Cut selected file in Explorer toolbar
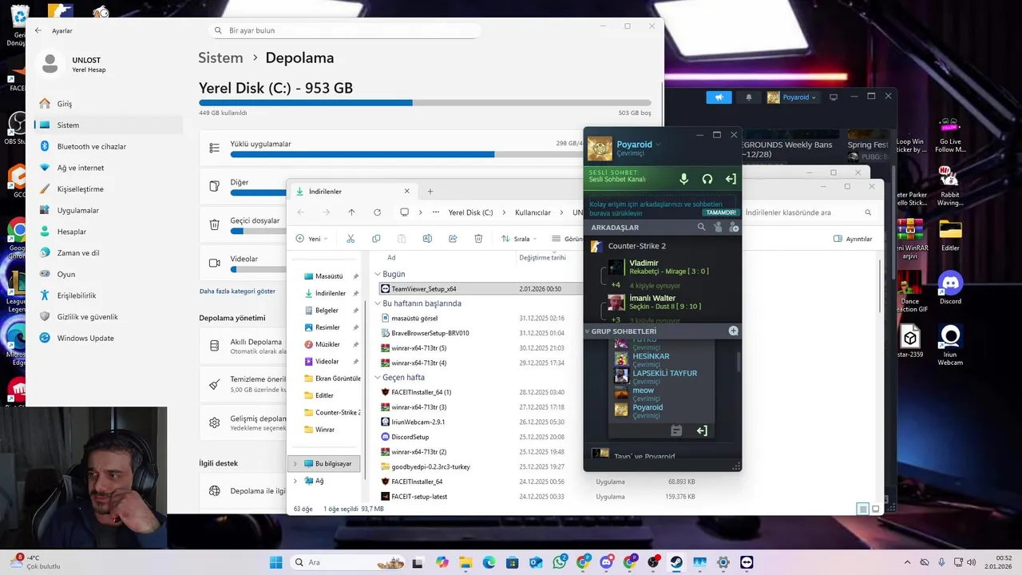 [x=350, y=239]
